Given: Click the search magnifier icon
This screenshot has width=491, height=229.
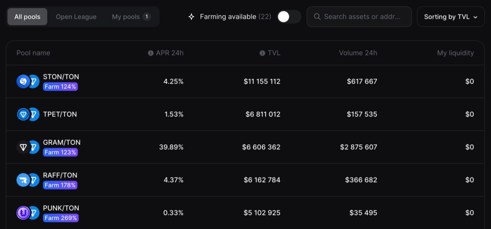Looking at the screenshot, I should click(317, 17).
